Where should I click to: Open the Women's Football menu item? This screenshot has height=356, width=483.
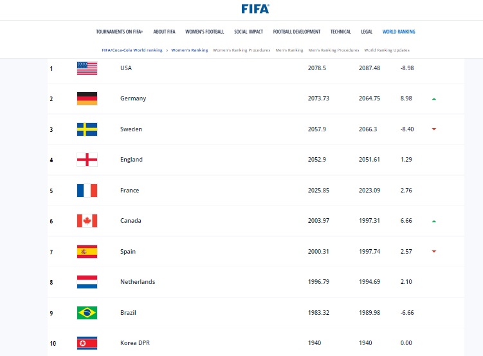(203, 32)
